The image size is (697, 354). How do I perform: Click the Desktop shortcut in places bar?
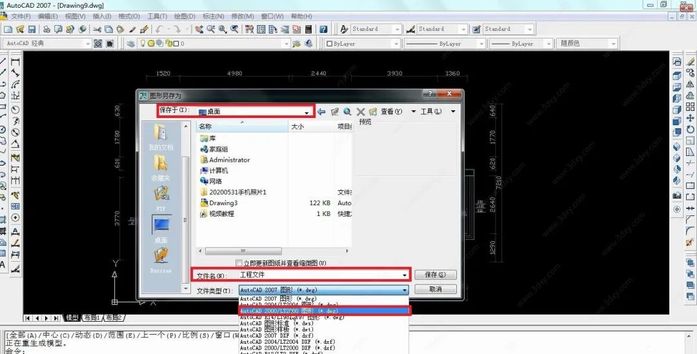161,229
